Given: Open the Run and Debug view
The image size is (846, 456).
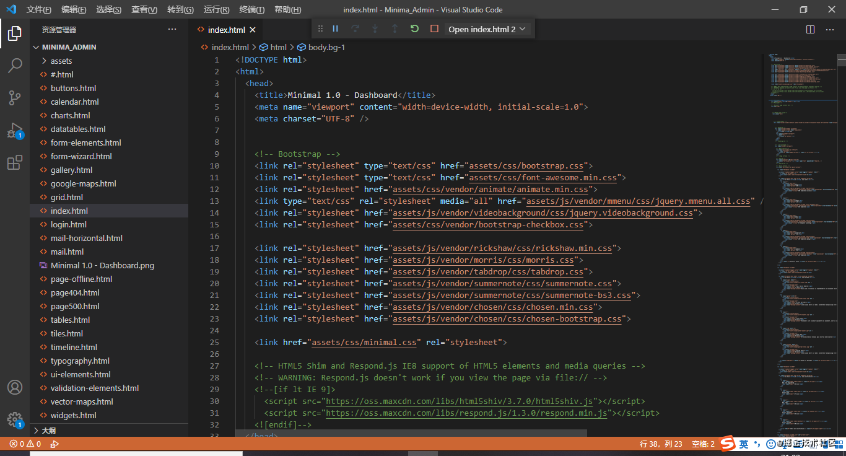Looking at the screenshot, I should (x=15, y=129).
